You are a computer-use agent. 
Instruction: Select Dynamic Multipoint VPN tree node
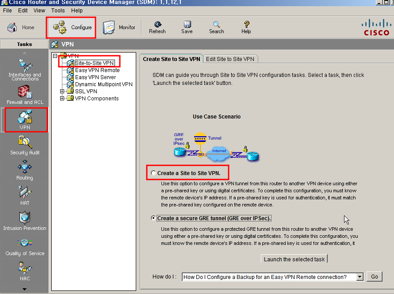click(x=104, y=84)
